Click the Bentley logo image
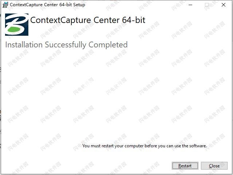Image resolution: width=233 pixels, height=175 pixels. 17,24
